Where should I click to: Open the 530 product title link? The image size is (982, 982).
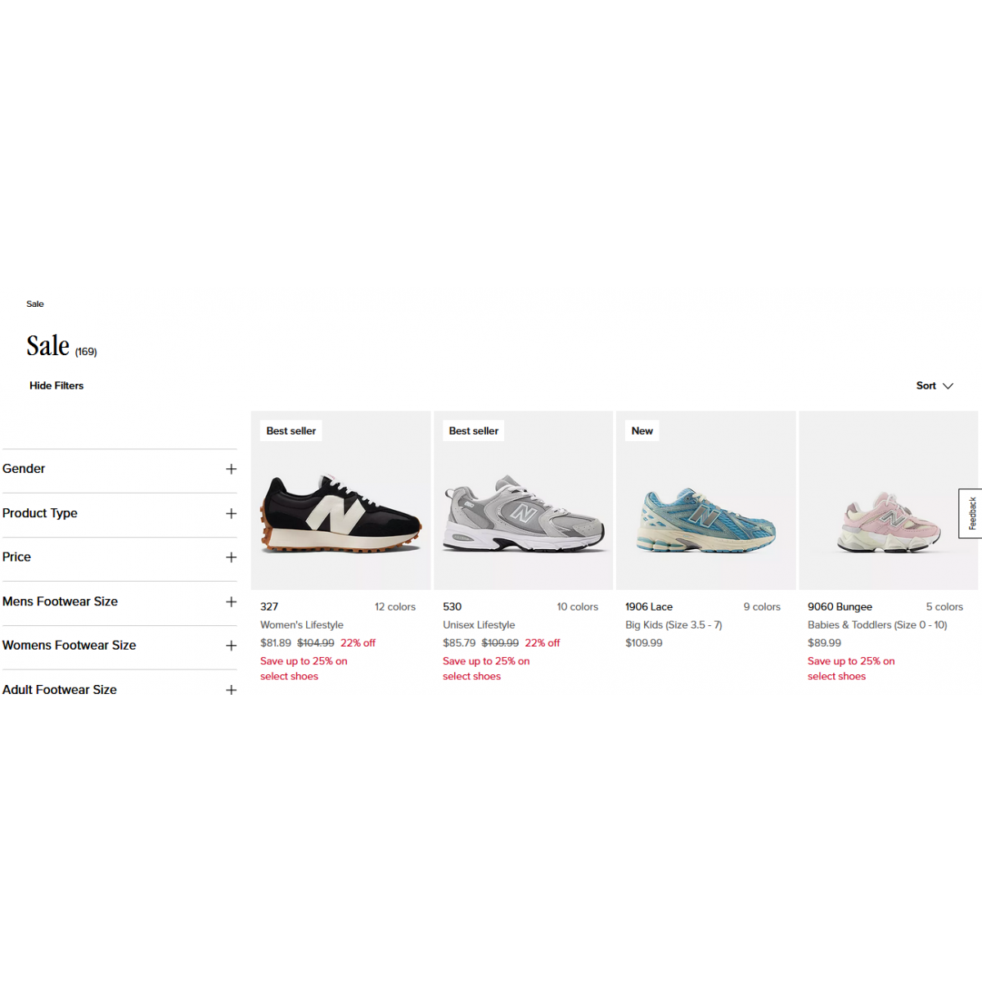(453, 607)
